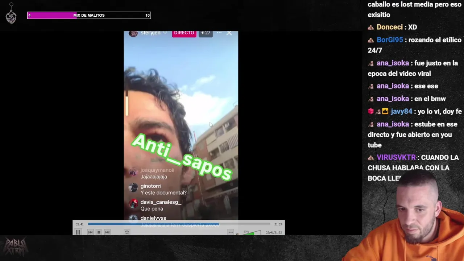Open the steryjen profile avatar
Viewport: 464px width, 261px height.
[x=133, y=33]
